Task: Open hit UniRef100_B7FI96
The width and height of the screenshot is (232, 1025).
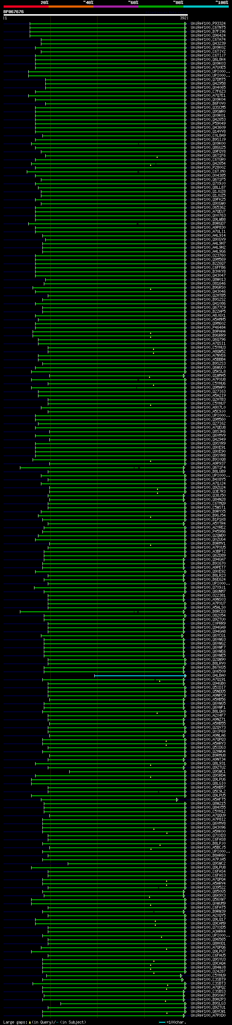Action: point(208,31)
